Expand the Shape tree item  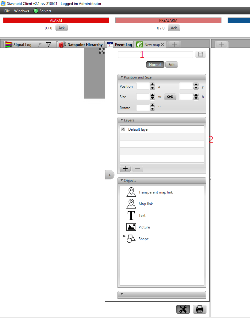coord(124,236)
